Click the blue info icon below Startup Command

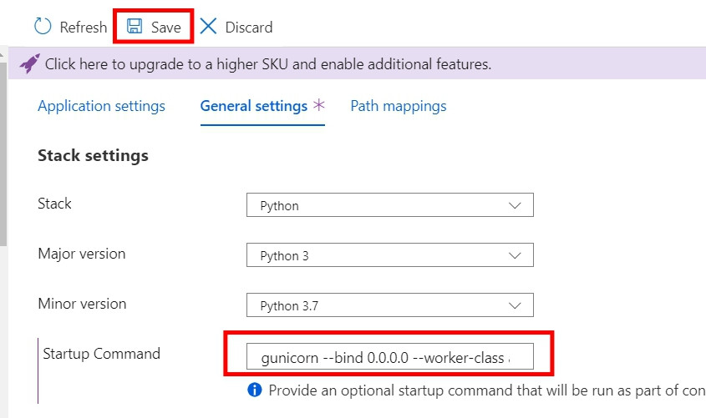click(254, 390)
